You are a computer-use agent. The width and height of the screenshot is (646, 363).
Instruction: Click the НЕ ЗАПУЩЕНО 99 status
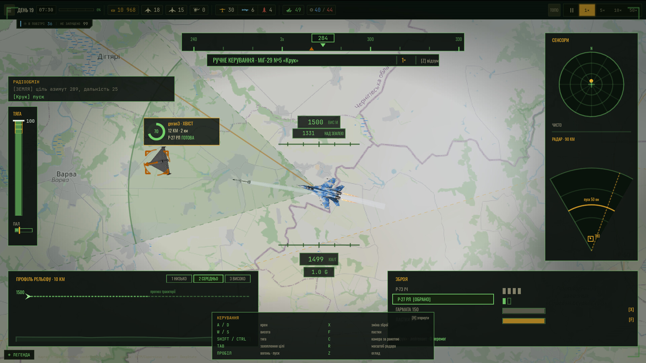point(74,24)
